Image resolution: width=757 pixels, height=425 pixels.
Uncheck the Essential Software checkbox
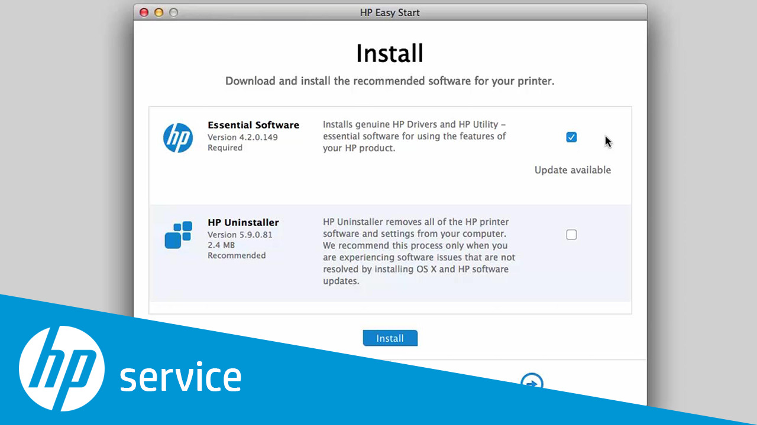[571, 138]
